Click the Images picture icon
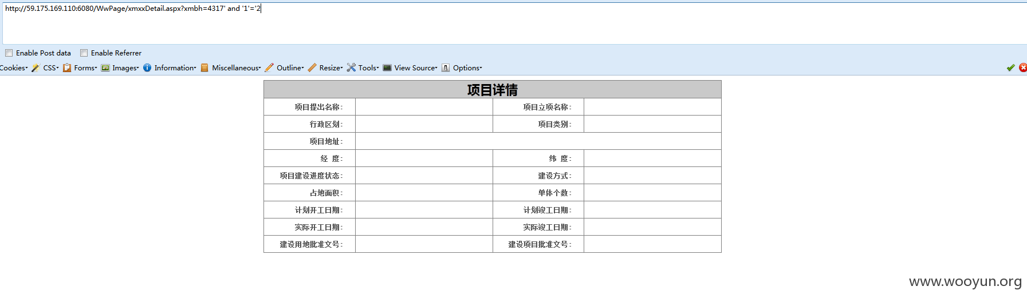Viewport: 1027px width, 298px height. tap(105, 68)
